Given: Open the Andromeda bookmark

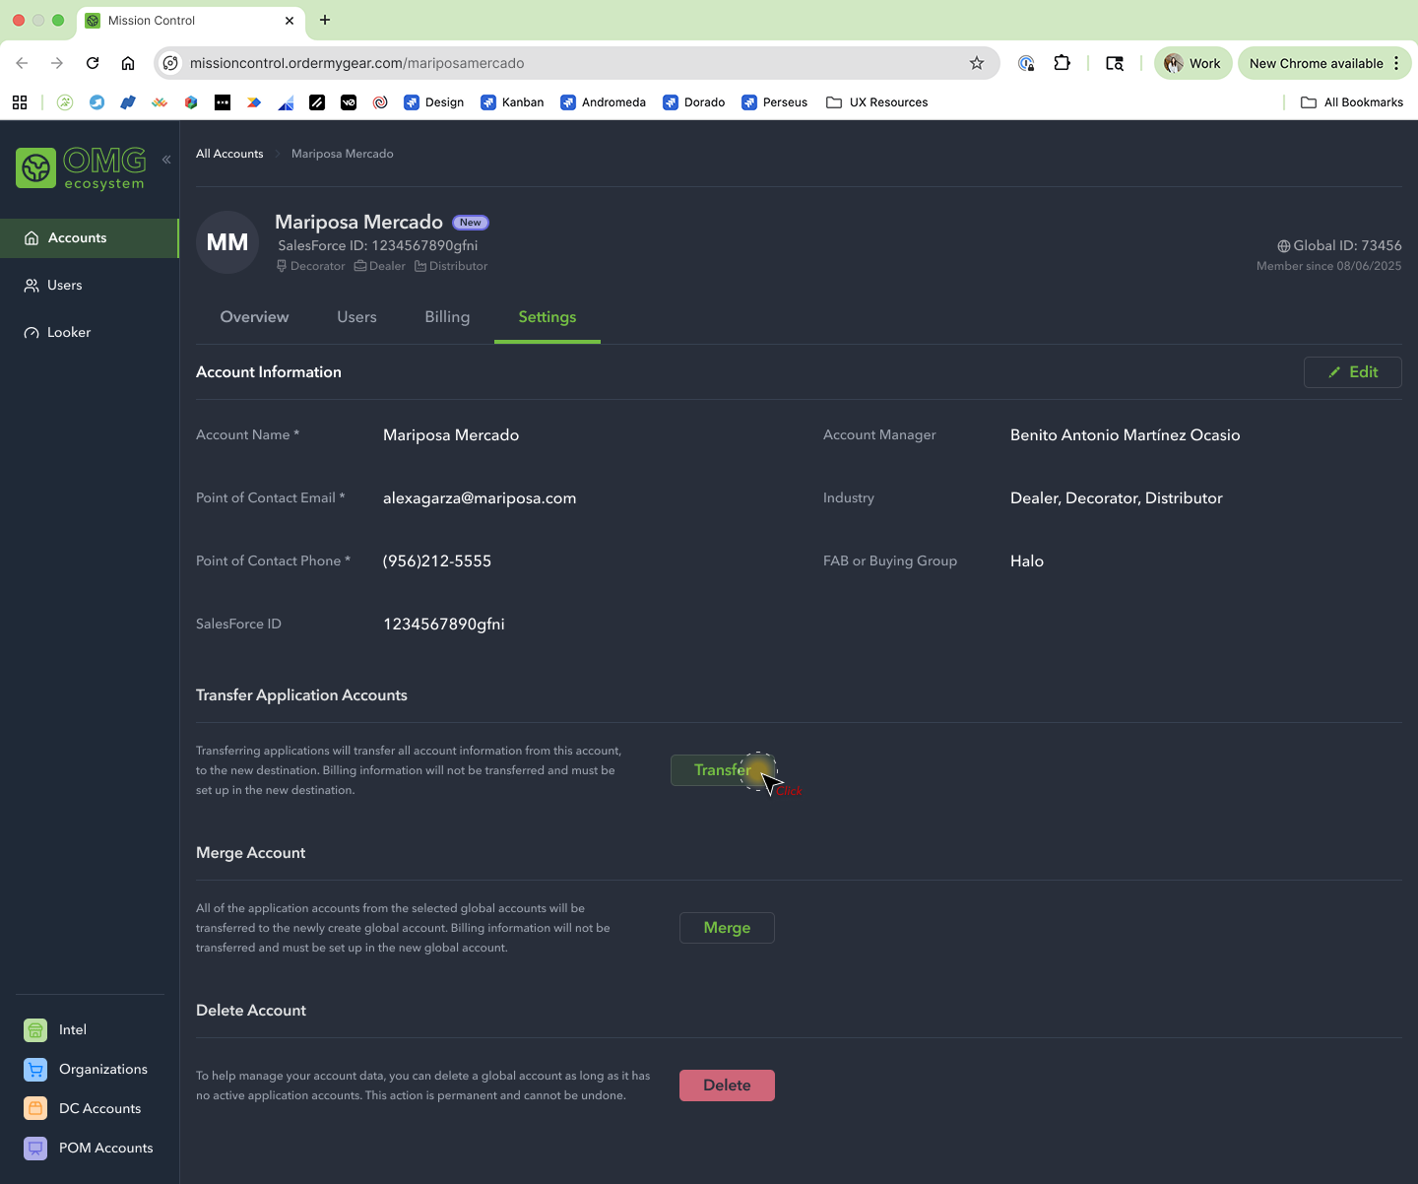Looking at the screenshot, I should [x=603, y=102].
